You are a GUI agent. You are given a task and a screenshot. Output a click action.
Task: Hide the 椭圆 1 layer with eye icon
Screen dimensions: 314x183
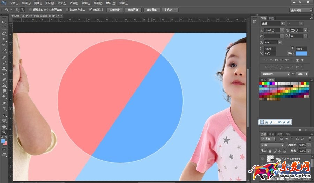pos(262,159)
